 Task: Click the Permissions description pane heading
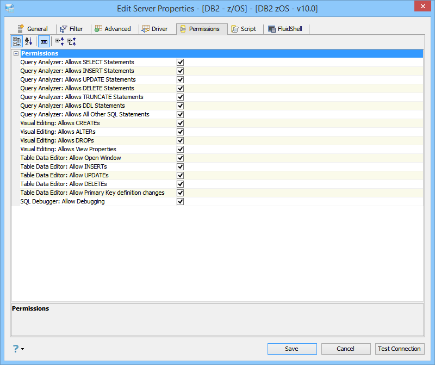(x=30, y=308)
